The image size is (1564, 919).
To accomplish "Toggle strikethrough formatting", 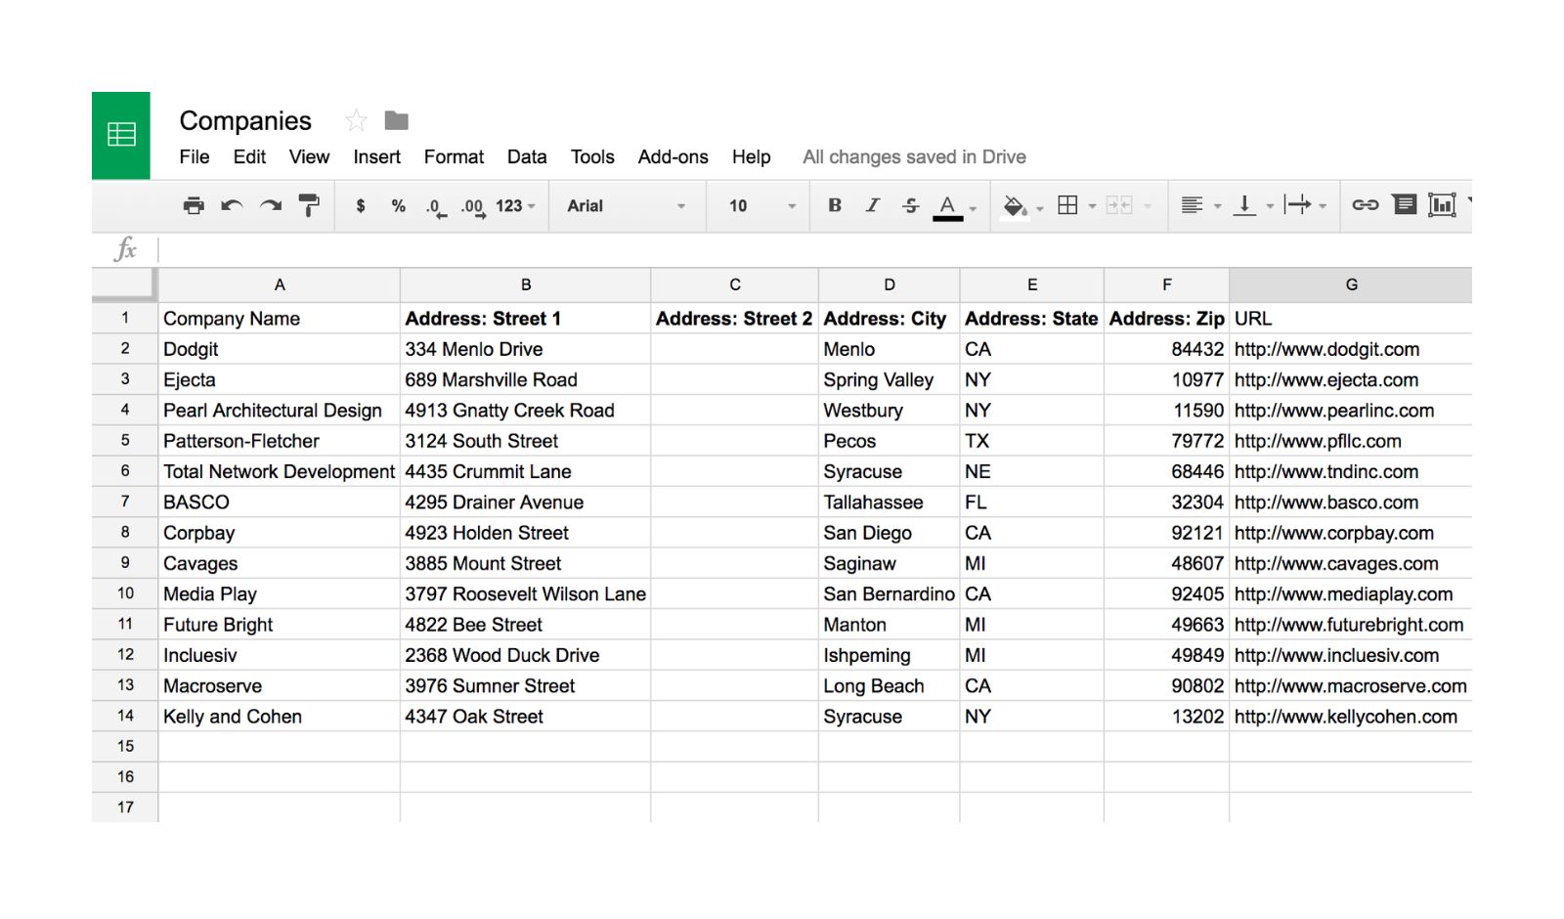I will (x=910, y=205).
